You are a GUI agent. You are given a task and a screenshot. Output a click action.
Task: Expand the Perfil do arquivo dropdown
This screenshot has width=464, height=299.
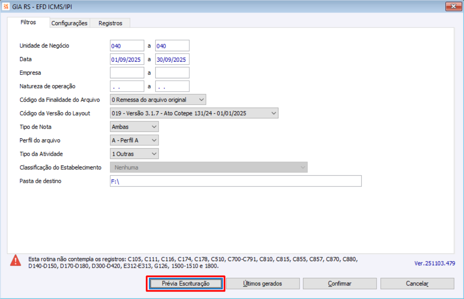tap(134, 140)
